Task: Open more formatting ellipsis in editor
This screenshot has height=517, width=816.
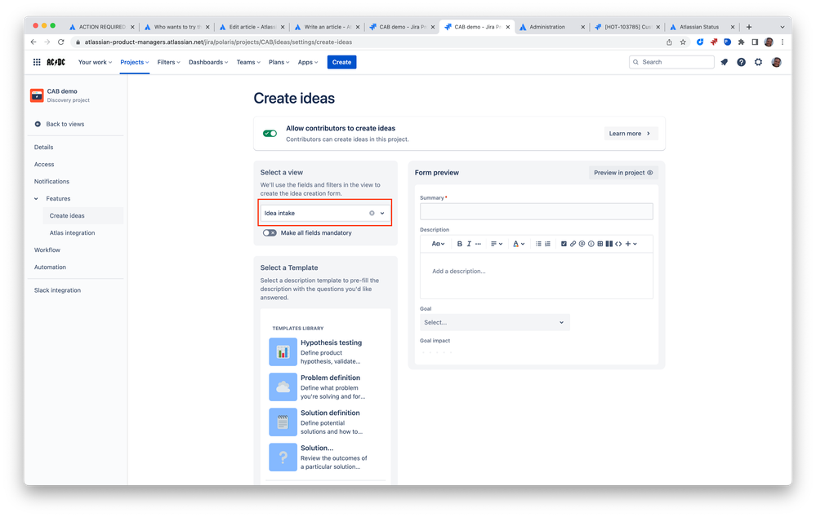Action: [x=478, y=244]
